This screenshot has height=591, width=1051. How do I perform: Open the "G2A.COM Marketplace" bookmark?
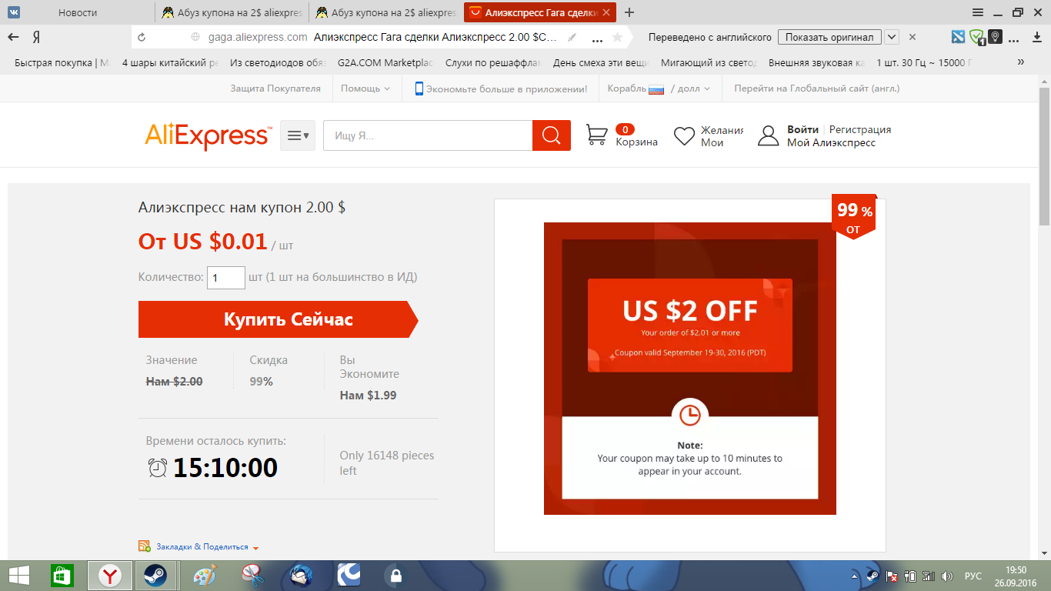click(385, 63)
